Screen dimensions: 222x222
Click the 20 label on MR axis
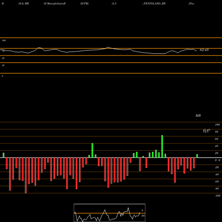pyautogui.click(x=217, y=153)
